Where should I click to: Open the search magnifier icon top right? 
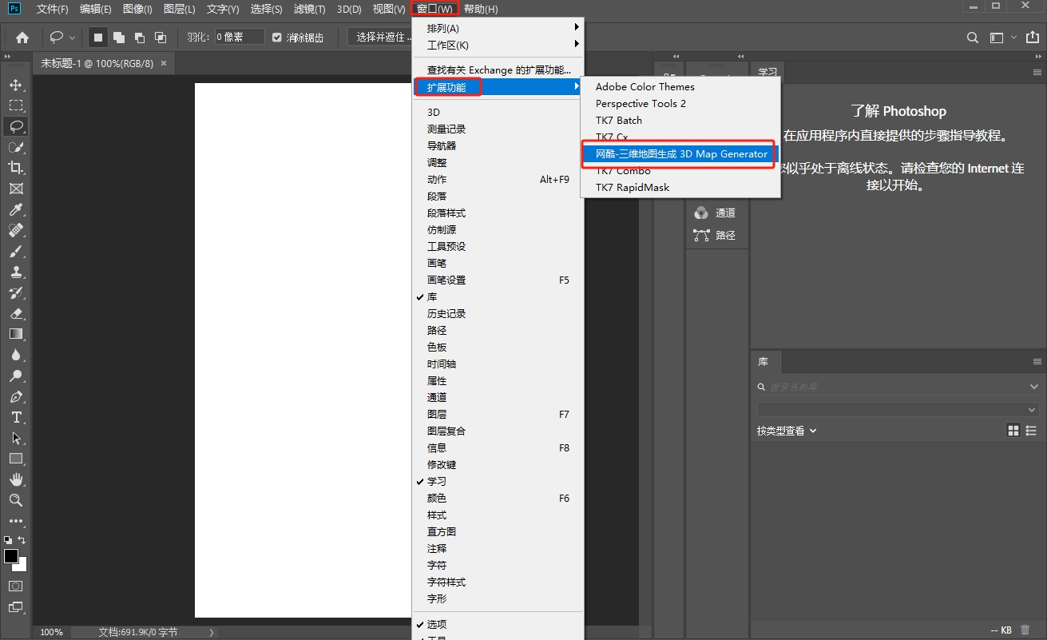[972, 38]
